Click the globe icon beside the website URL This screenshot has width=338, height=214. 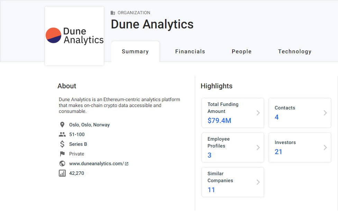pyautogui.click(x=63, y=163)
